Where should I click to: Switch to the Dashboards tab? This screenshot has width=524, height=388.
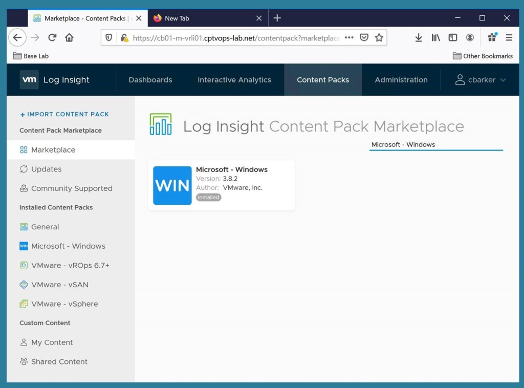150,80
